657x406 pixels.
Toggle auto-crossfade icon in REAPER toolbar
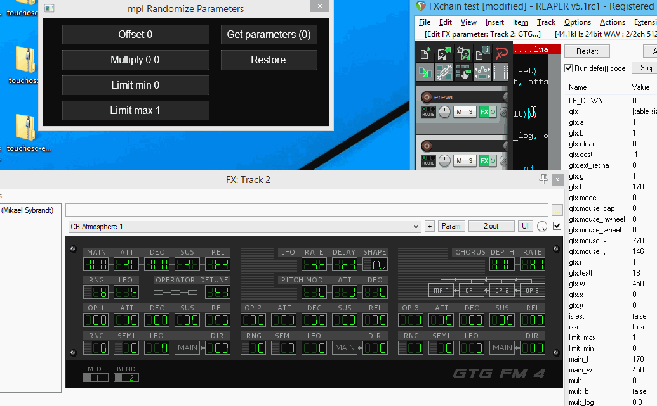tap(425, 72)
